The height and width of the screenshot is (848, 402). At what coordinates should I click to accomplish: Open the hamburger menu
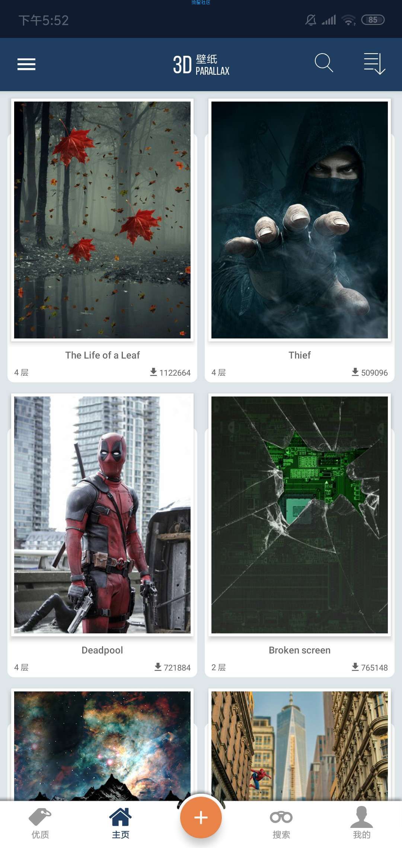pos(26,64)
